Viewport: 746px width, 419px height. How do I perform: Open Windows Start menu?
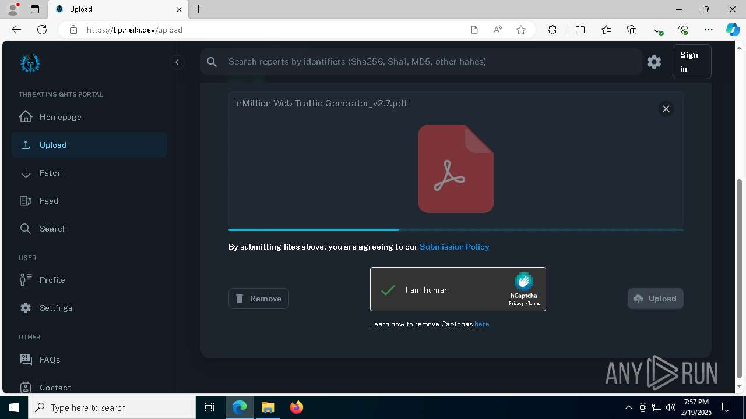pos(14,407)
